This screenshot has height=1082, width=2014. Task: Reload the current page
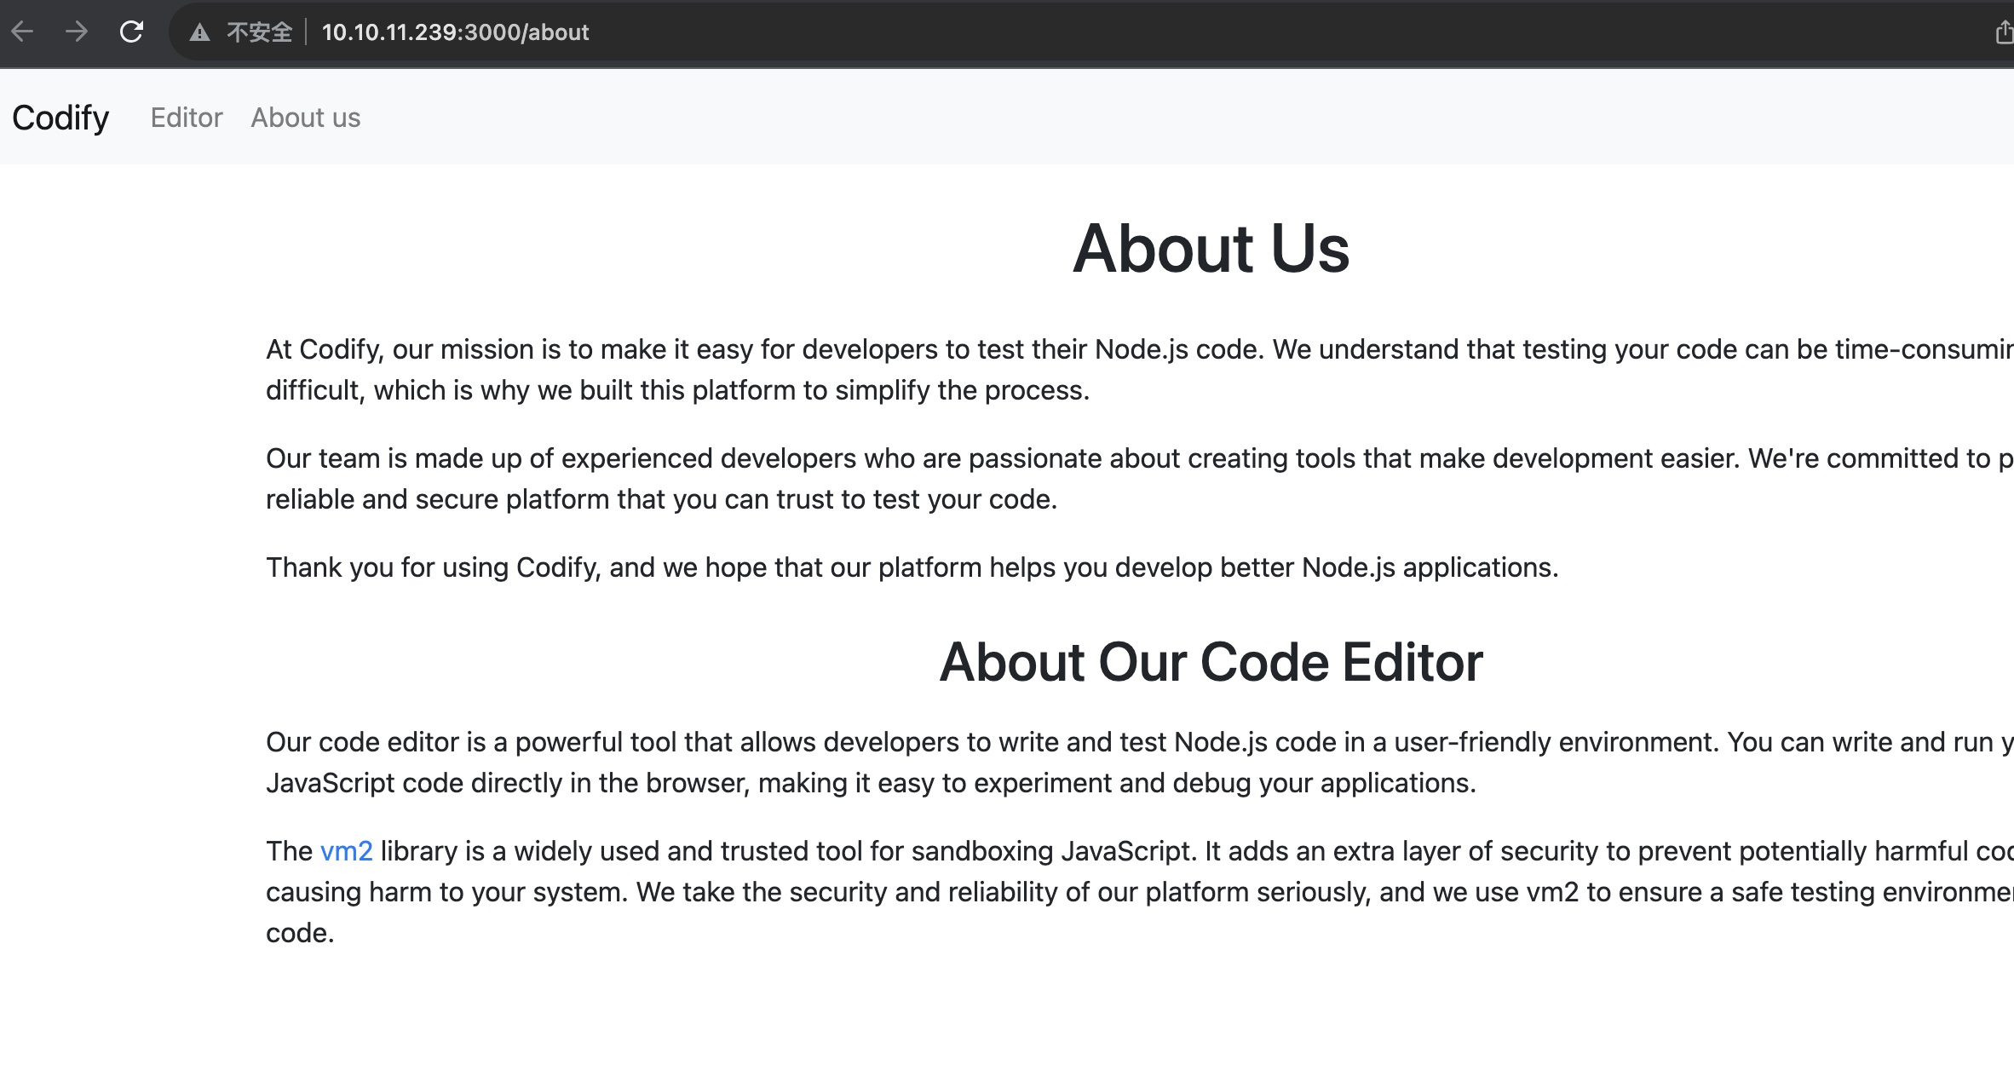coord(131,32)
